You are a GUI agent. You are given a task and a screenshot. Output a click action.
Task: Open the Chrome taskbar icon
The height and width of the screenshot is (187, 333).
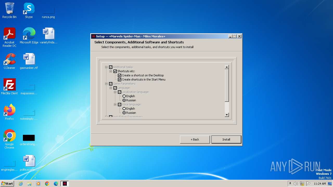click(x=47, y=184)
